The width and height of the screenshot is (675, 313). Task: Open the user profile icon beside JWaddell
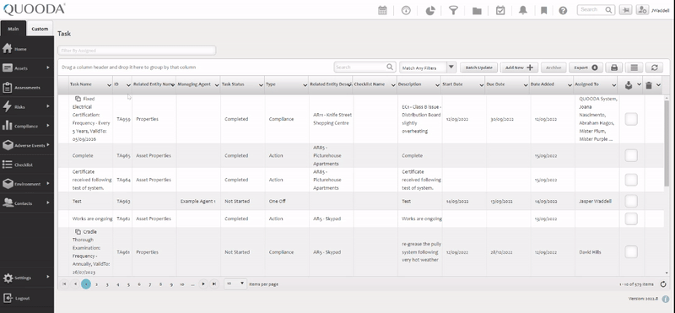(x=642, y=10)
